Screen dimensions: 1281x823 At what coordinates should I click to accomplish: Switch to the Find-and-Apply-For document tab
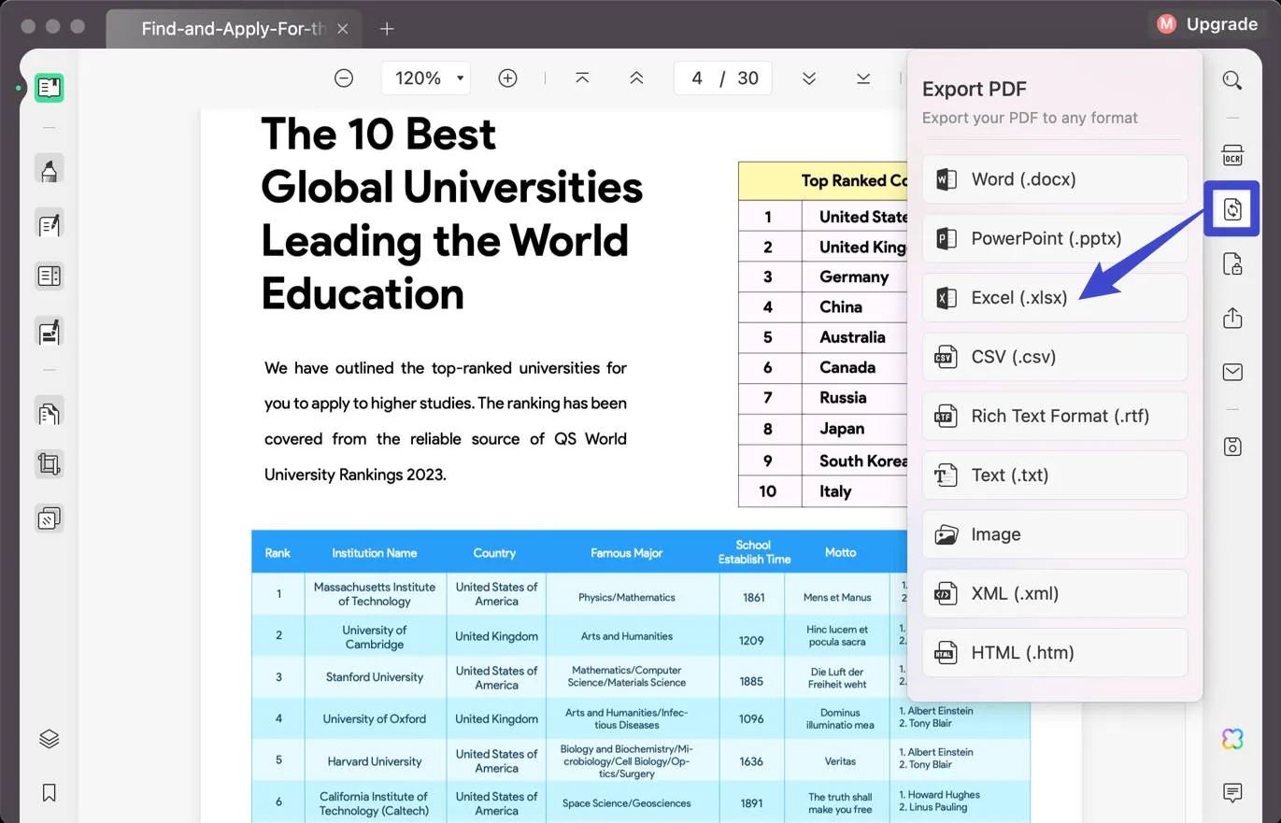(233, 29)
